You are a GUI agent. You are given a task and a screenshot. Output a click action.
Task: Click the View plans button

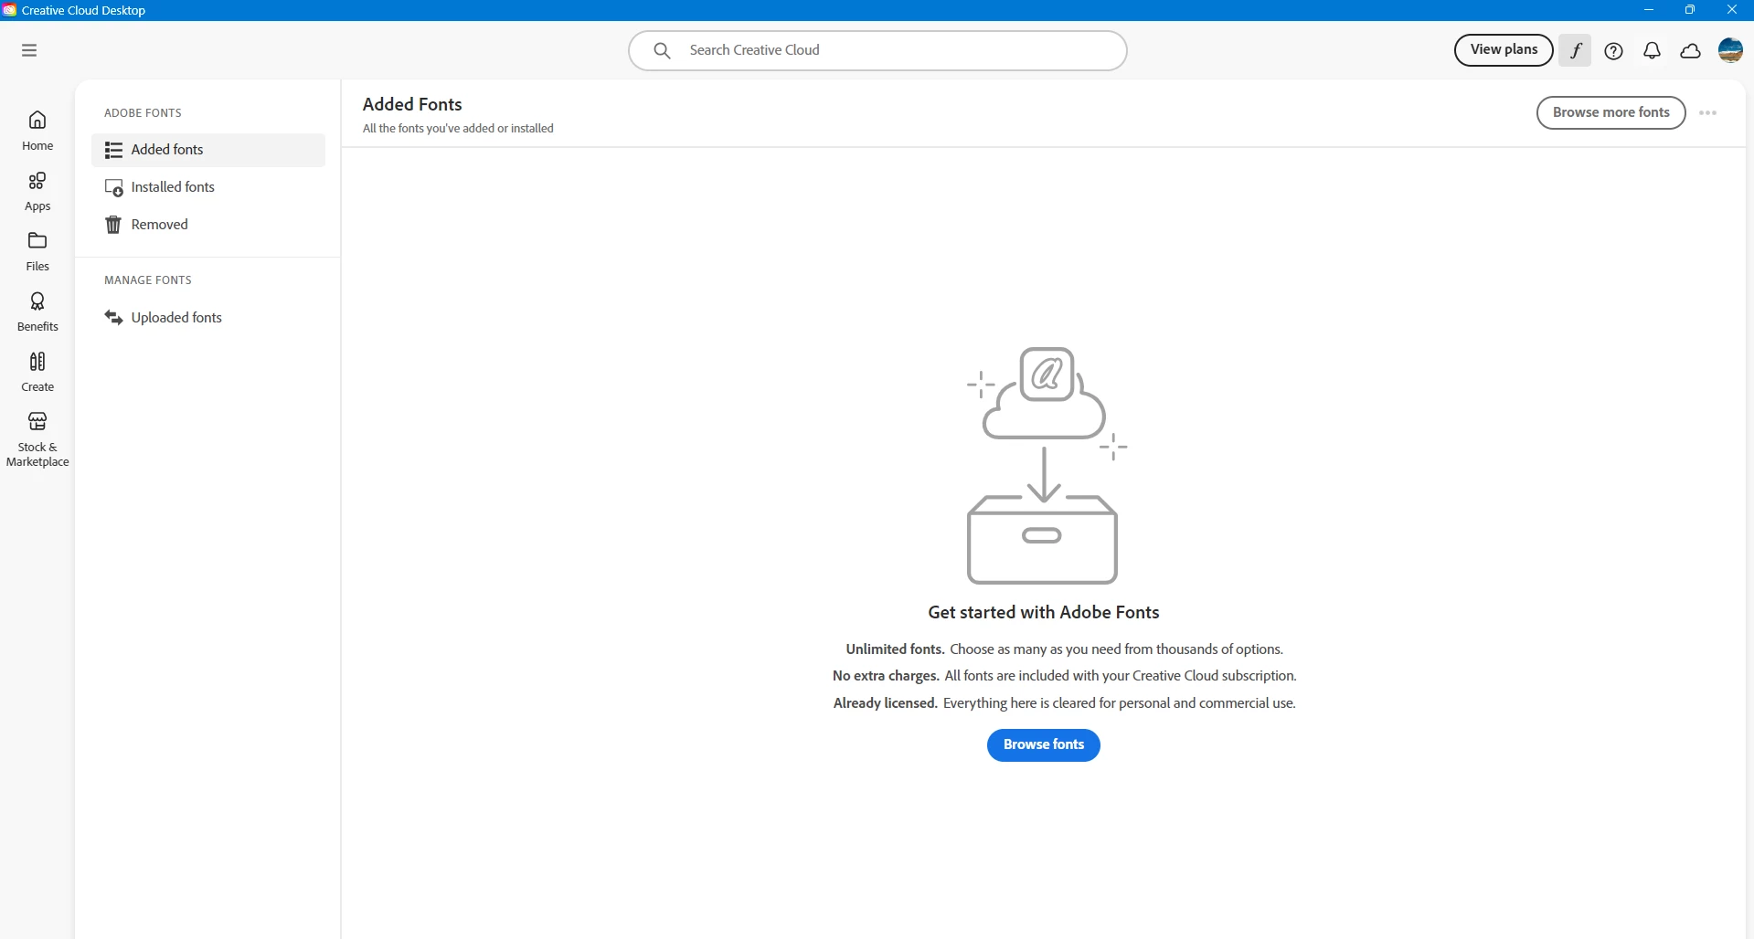tap(1504, 50)
